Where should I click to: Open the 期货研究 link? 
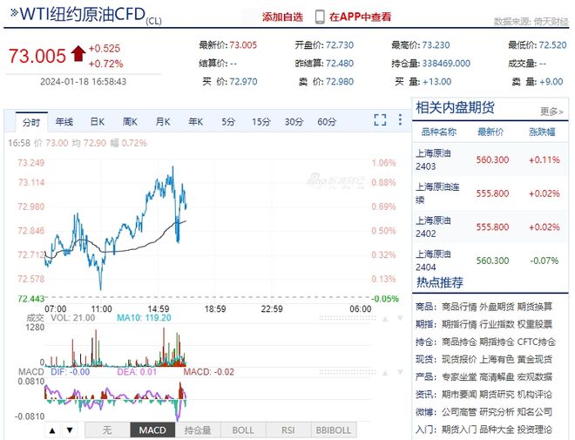[x=497, y=395]
